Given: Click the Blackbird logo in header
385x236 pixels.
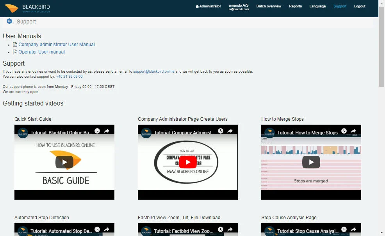Looking at the screenshot, I should (27, 8).
